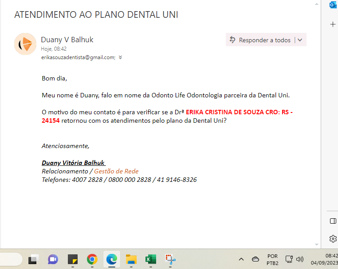
Task: Open sidebar settings gear icon
Action: (333, 239)
